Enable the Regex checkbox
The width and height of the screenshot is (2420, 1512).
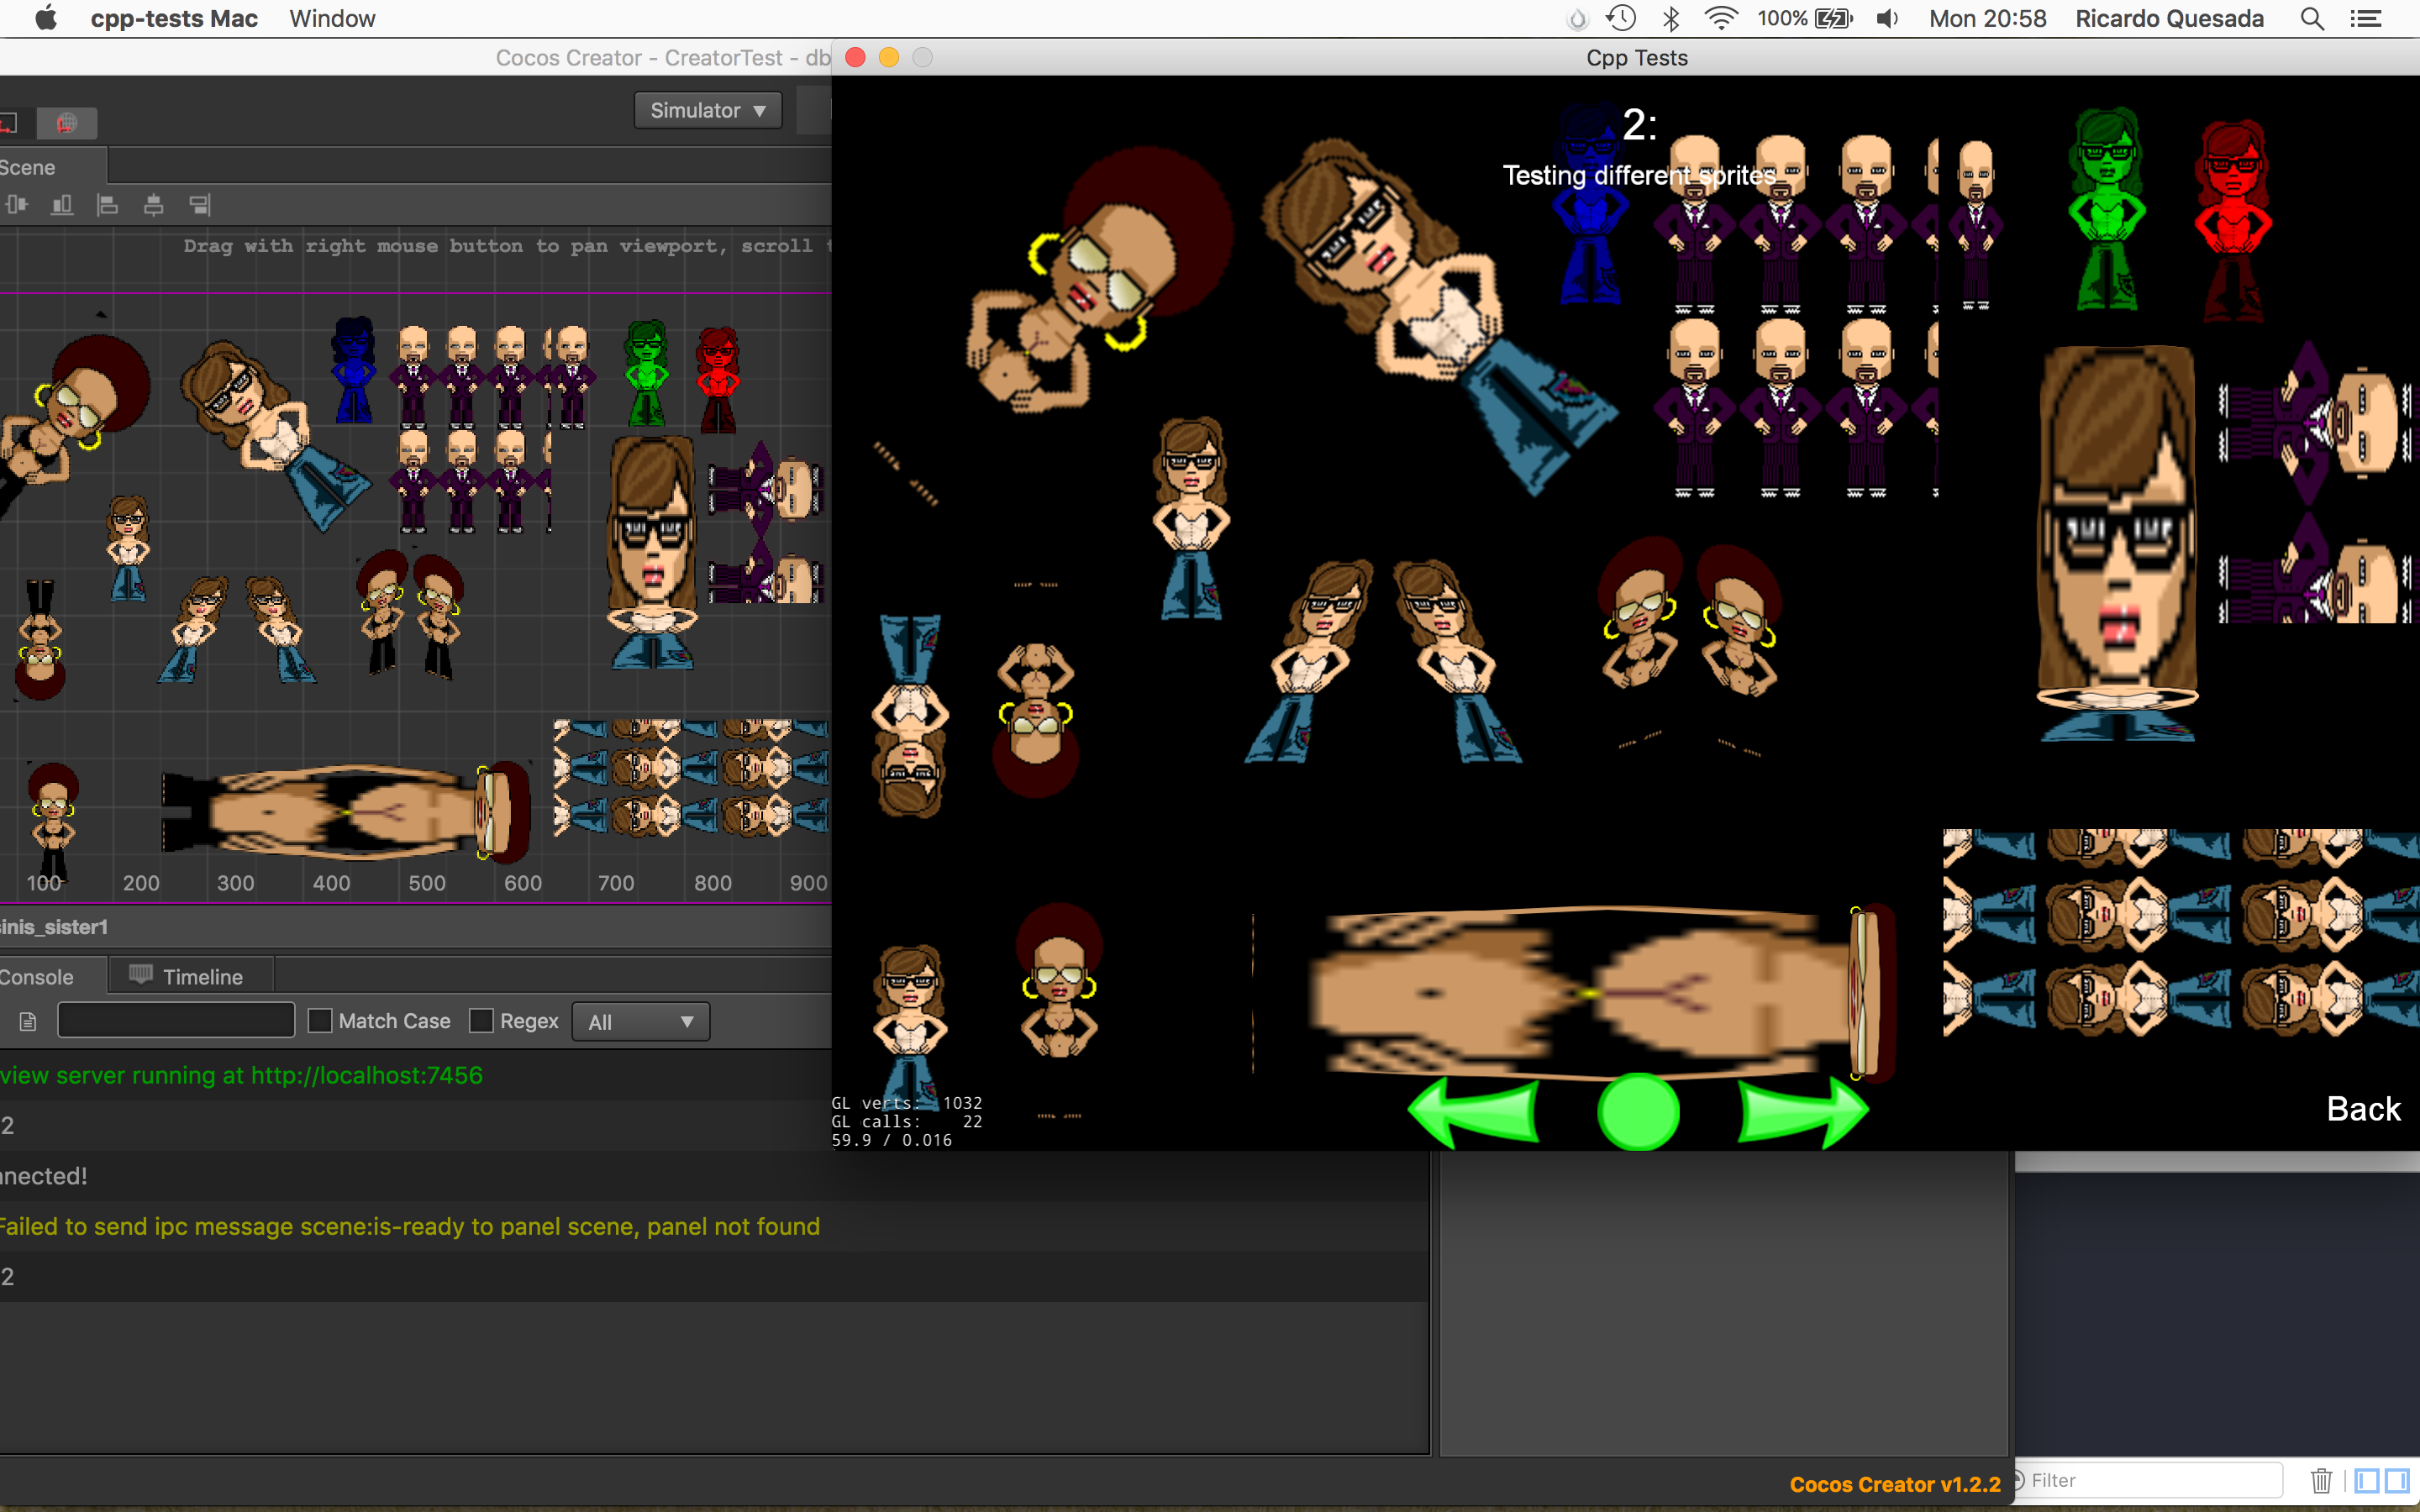coord(481,1021)
